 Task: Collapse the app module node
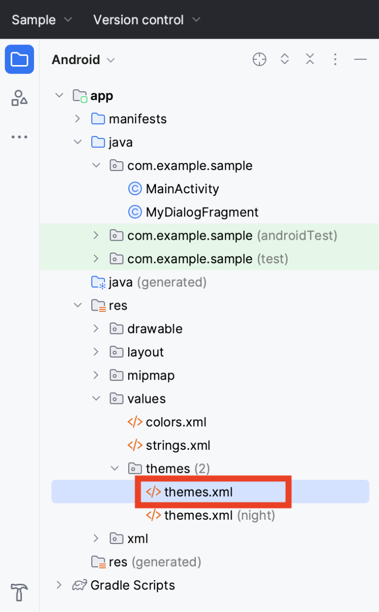59,95
